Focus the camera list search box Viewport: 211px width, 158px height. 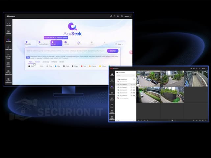click(125, 75)
